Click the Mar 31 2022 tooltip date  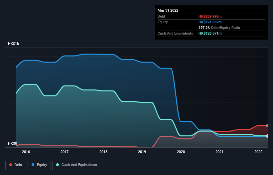(x=168, y=10)
